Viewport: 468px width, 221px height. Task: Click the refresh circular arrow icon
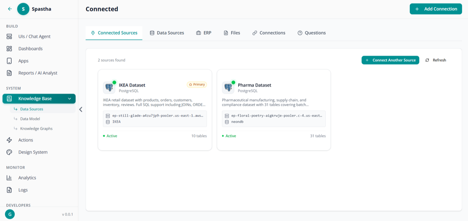[x=427, y=60]
